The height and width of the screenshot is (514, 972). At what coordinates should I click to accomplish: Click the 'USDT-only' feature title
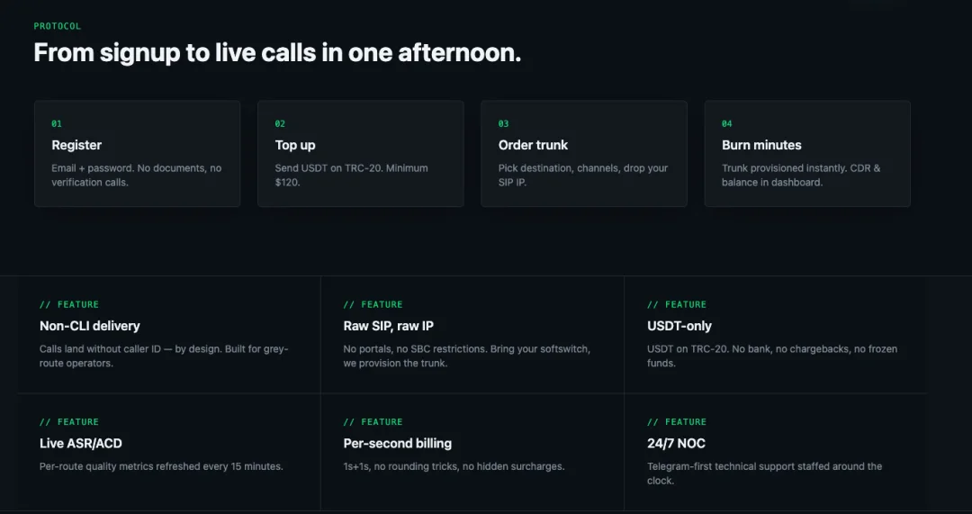pos(679,326)
